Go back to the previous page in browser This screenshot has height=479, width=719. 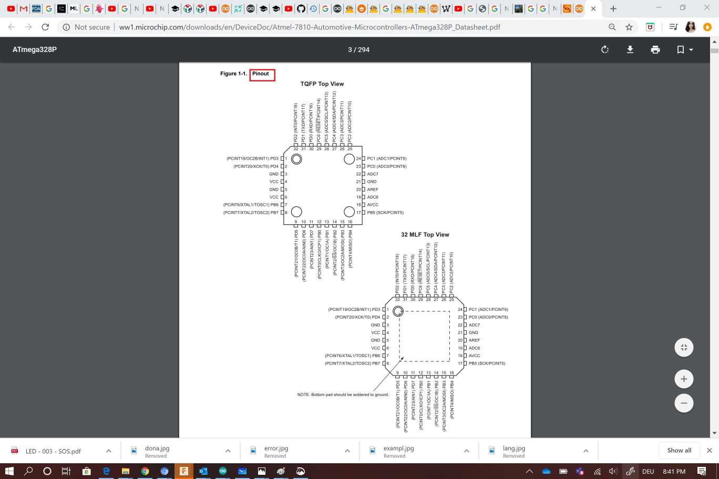tap(12, 27)
